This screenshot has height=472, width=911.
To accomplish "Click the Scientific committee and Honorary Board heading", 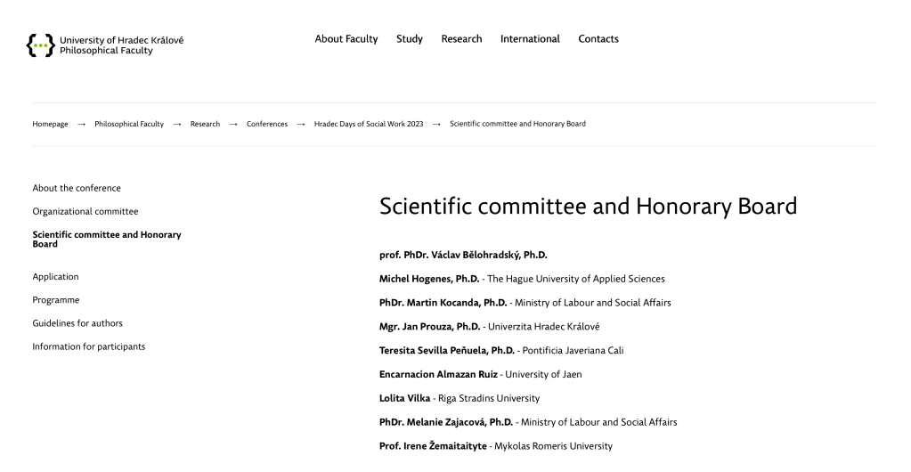I will (588, 207).
